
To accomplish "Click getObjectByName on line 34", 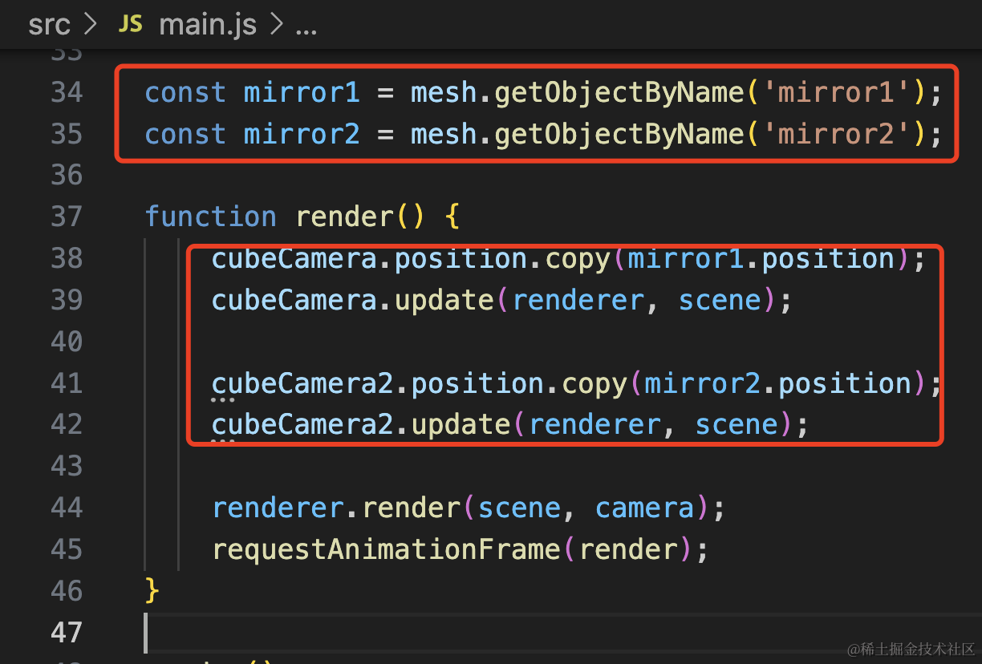I will tap(619, 93).
